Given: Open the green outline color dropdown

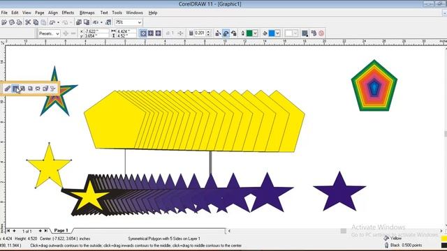Looking at the screenshot, I should (x=255, y=33).
